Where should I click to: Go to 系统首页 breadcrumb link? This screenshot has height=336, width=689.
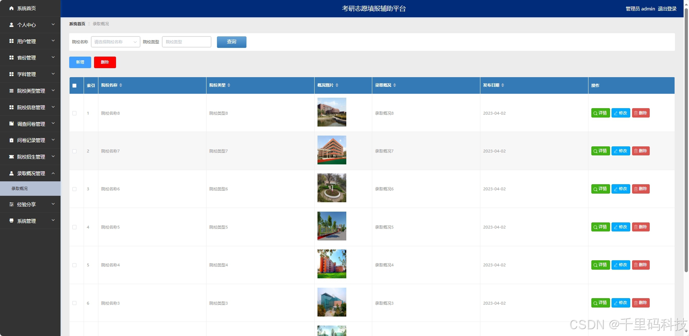coord(77,24)
